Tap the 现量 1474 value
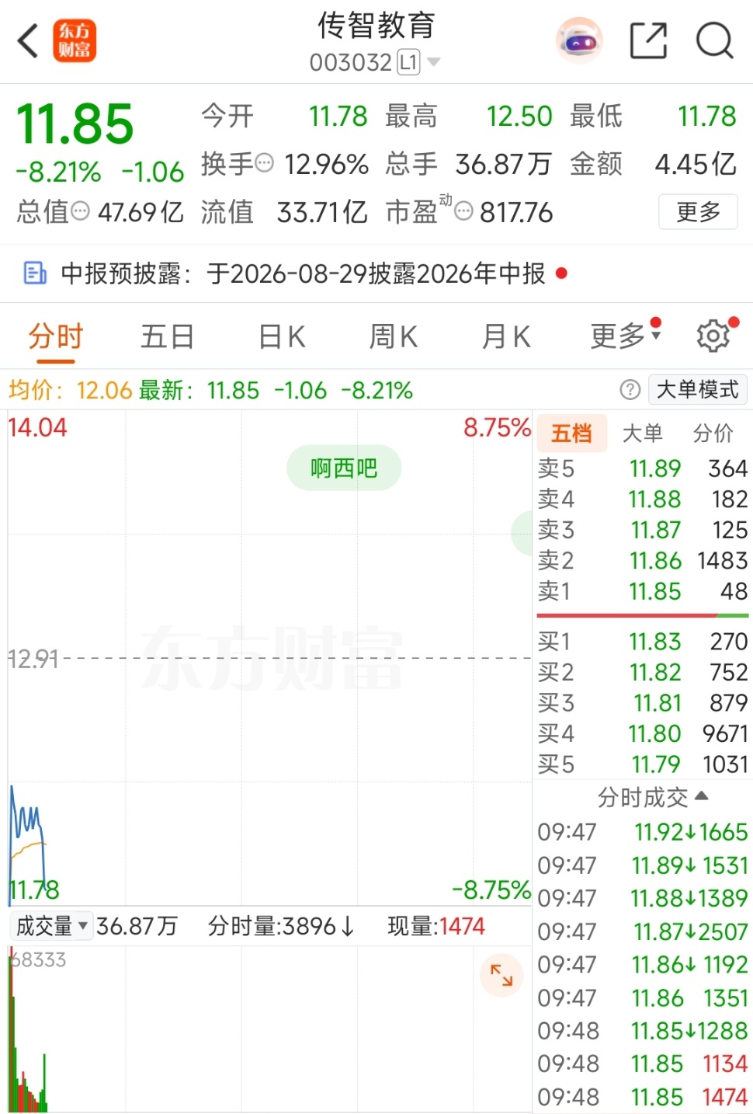The height and width of the screenshot is (1114, 753). [436, 926]
